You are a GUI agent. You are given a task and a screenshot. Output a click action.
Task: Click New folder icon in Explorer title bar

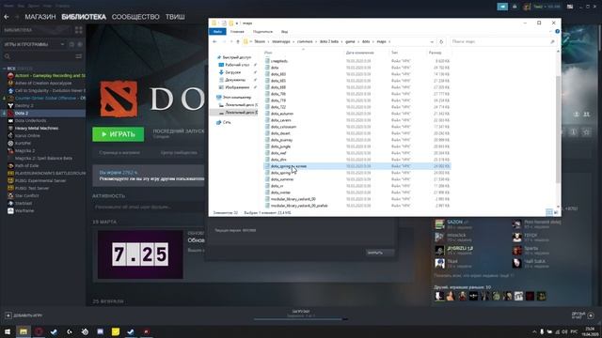(x=230, y=23)
